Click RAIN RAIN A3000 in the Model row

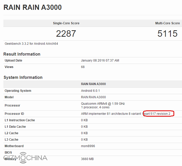click(93, 97)
